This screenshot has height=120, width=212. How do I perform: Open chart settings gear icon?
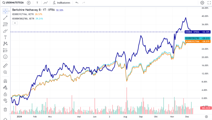click(202, 3)
